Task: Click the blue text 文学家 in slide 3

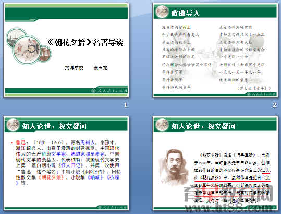Action: pyautogui.click(x=58, y=154)
